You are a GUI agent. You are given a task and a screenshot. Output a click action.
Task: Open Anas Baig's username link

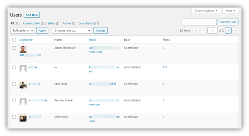click(x=35, y=84)
